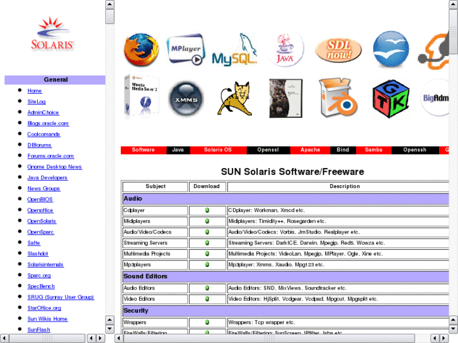The image size is (458, 343).
Task: Select the dark DVD cover image
Action: (285, 98)
